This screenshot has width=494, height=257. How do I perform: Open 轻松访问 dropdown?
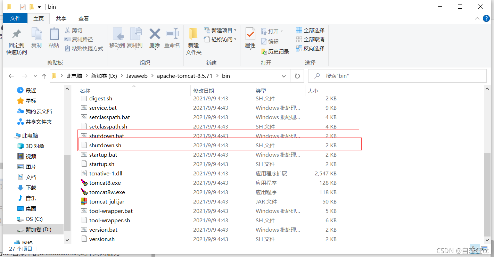pos(220,40)
